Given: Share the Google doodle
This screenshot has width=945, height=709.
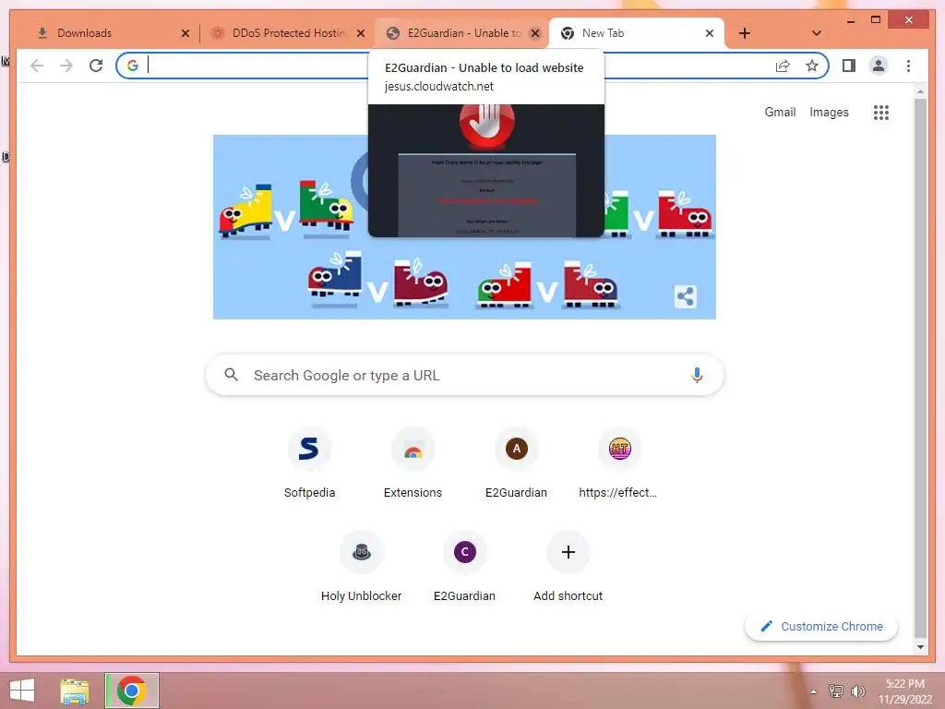Looking at the screenshot, I should pos(686,296).
